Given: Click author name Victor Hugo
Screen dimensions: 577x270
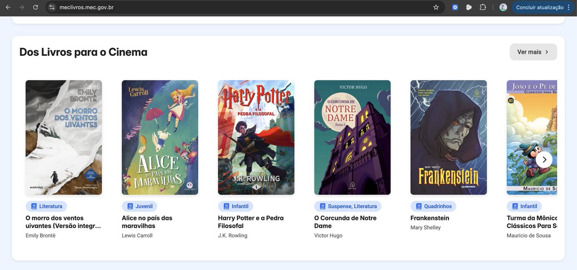Looking at the screenshot, I should pos(328,236).
